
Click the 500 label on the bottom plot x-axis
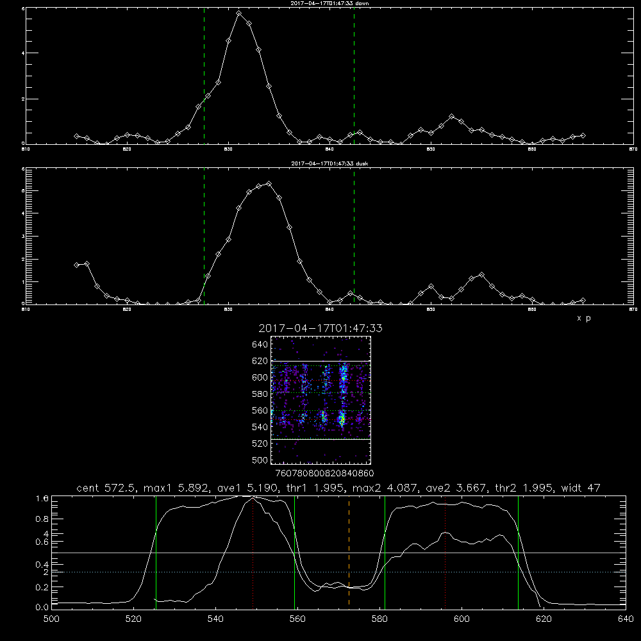(51, 619)
